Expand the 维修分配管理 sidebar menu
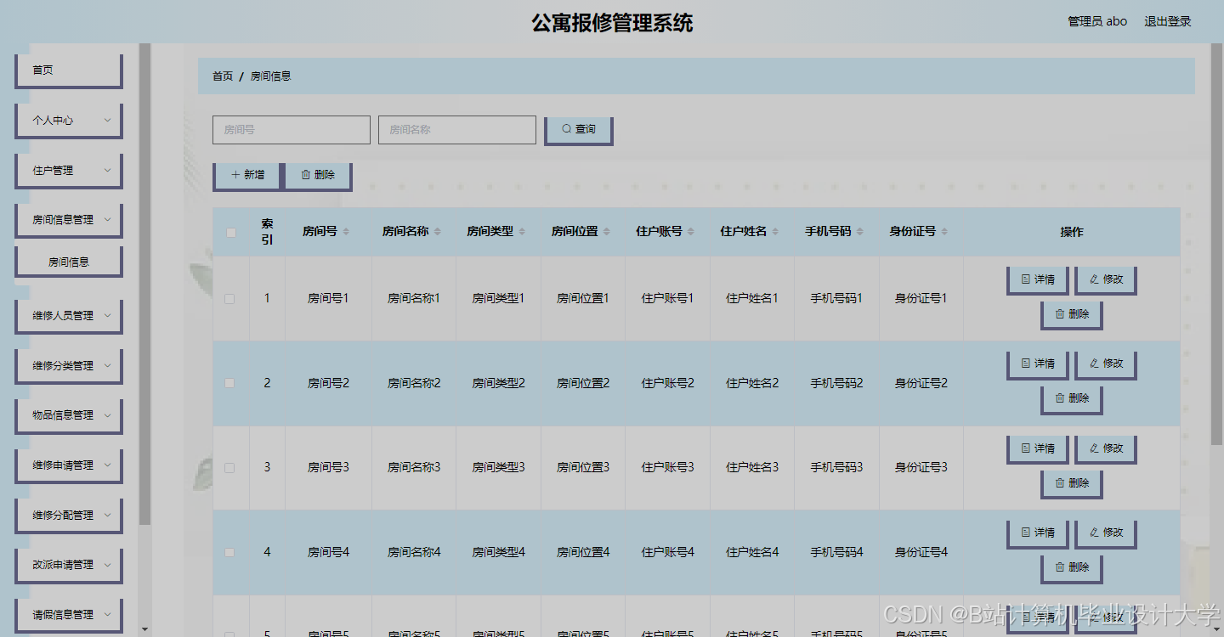Screen dimensions: 1224x637 click(x=69, y=516)
